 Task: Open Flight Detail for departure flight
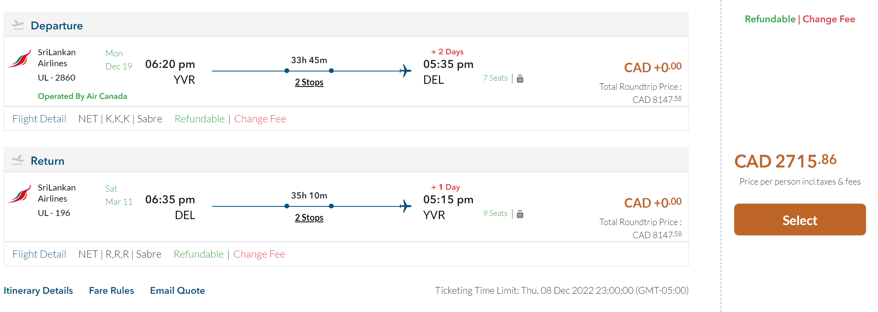coord(39,119)
